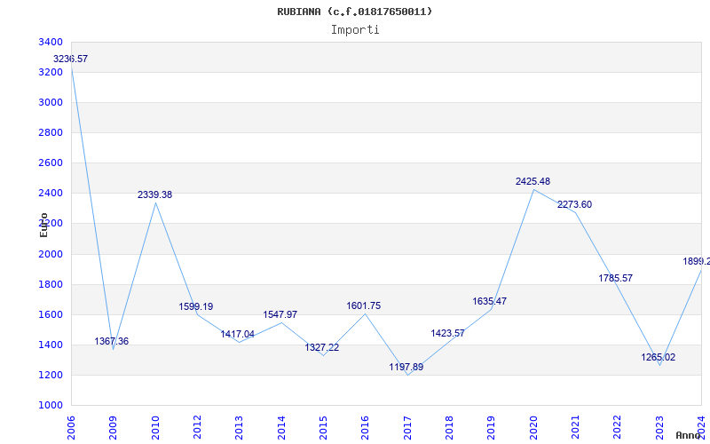710x444 pixels.
Task: Click the x-axis year 2009
Action: point(114,428)
